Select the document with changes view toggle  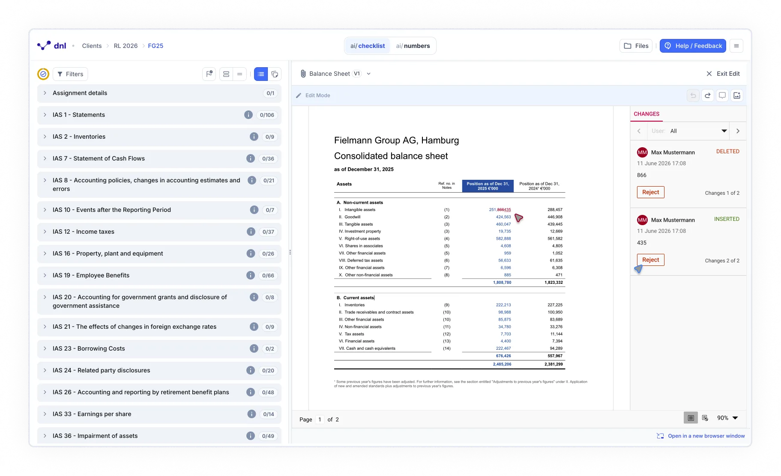tap(705, 418)
